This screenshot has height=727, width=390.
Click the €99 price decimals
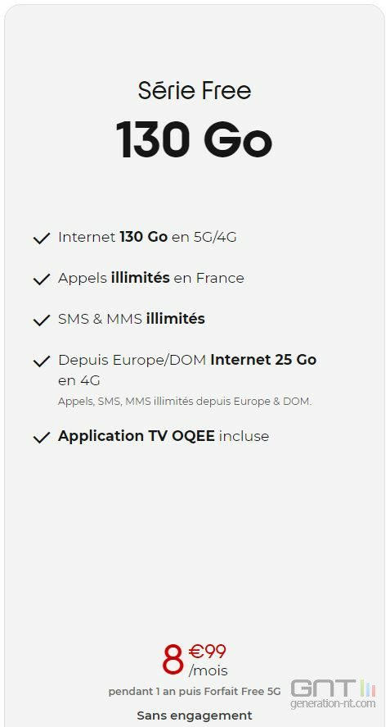coord(207,652)
